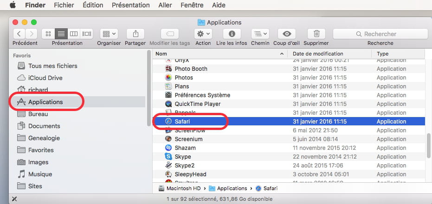
Task: Click the Screenium app icon
Action: (x=168, y=139)
